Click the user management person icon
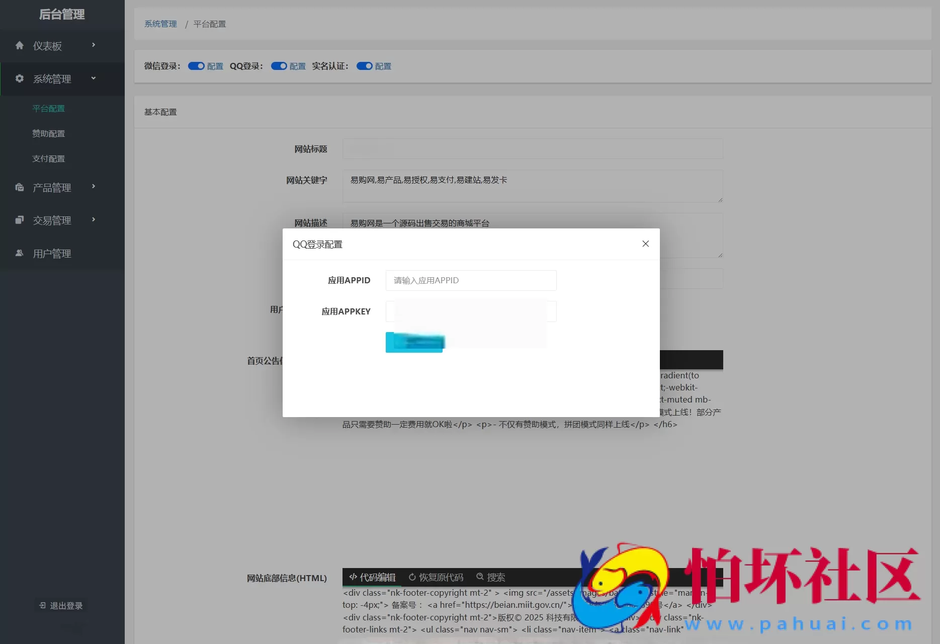Screen dimensions: 940x644 [x=20, y=253]
